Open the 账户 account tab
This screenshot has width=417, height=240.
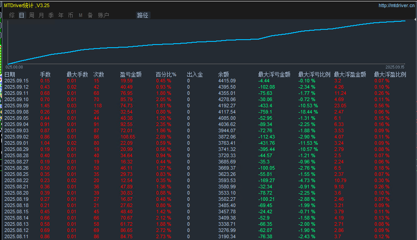tap(103, 15)
